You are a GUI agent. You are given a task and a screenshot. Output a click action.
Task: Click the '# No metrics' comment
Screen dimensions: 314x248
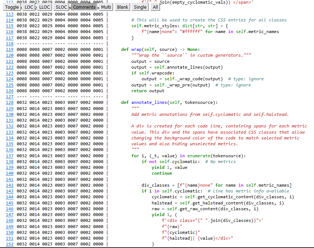[x=220, y=162]
